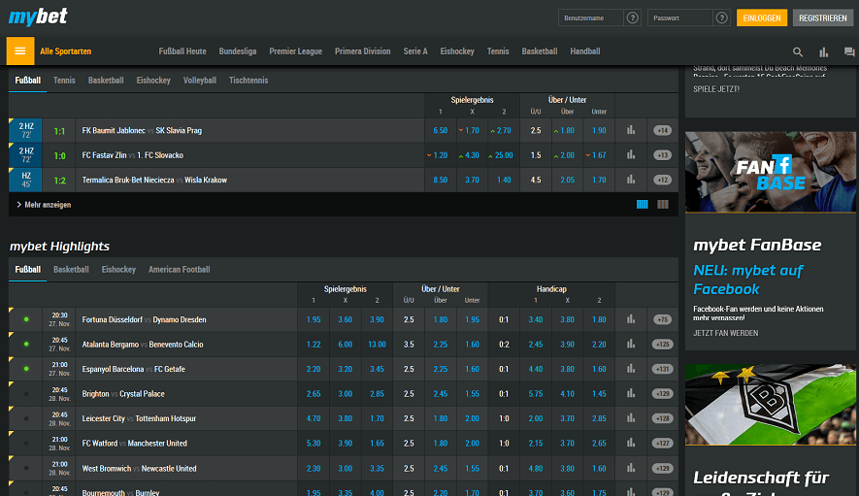Toggle indicator dot for Leicester City match
859x496 pixels.
click(26, 418)
